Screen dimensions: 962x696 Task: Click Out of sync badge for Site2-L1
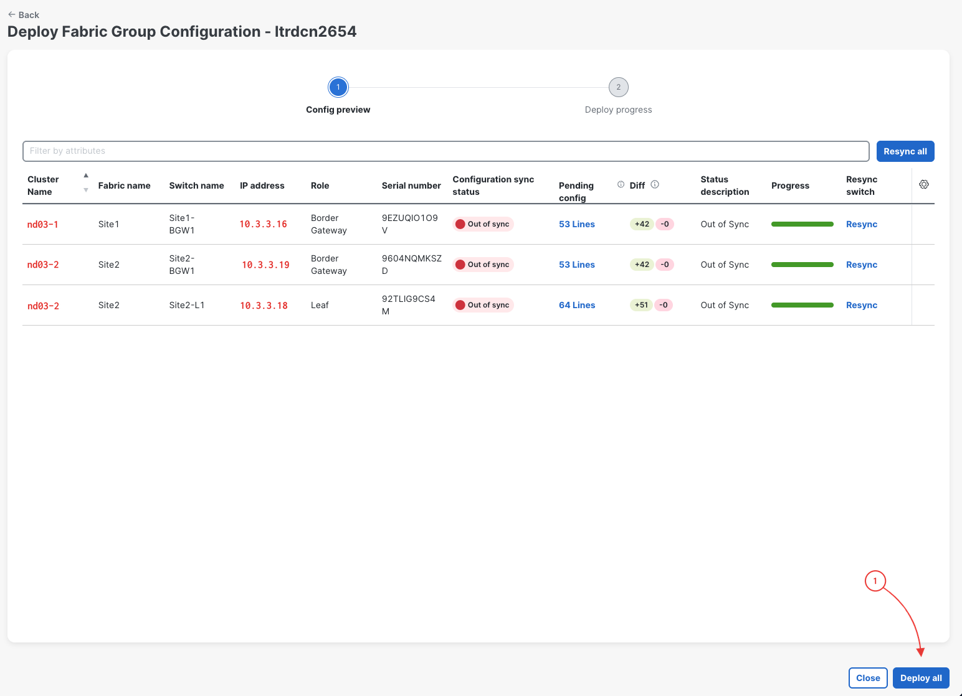[x=483, y=305]
